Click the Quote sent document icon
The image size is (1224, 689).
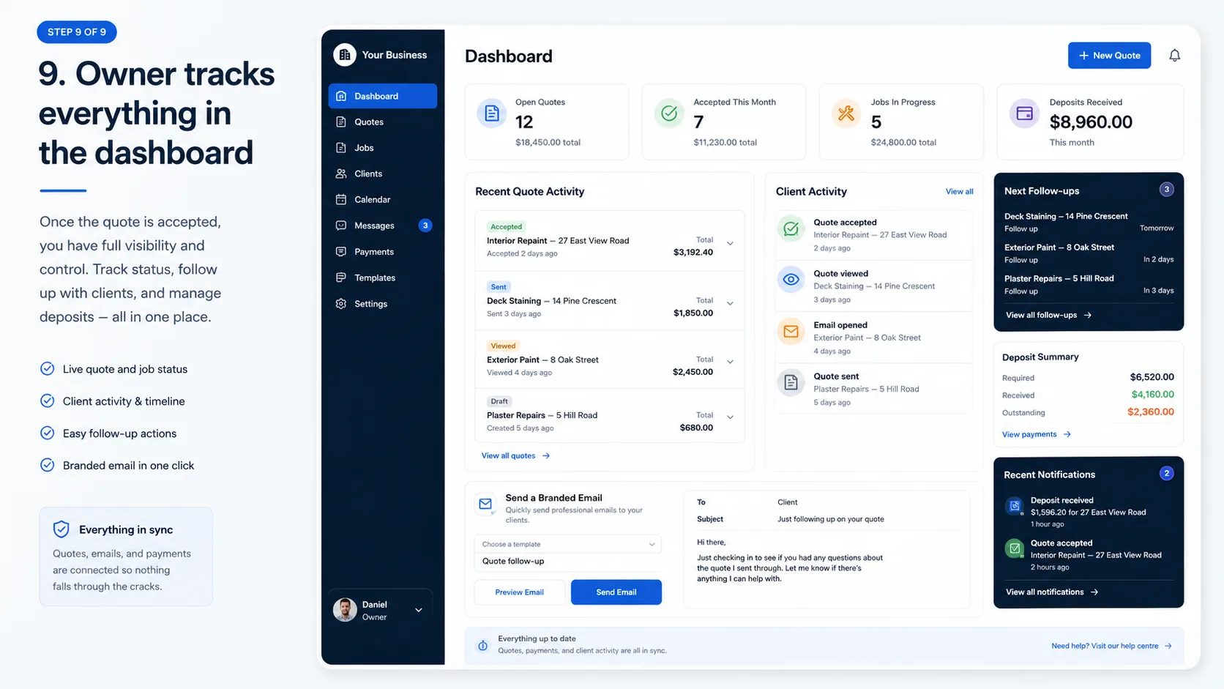coord(791,382)
